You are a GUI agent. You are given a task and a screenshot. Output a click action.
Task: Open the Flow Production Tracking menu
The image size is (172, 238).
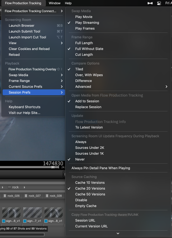[x=23, y=3]
